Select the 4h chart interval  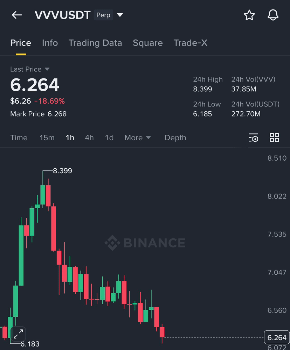click(89, 138)
